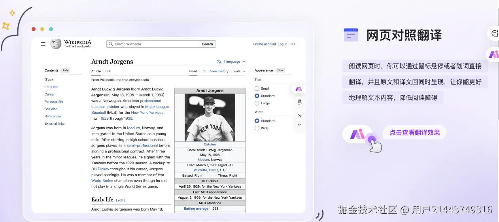Image resolution: width=499 pixels, height=222 pixels.
Task: Click the 点击查看翻译效果 button
Action: [415, 133]
